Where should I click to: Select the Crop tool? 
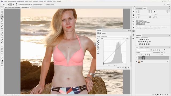click(2, 19)
